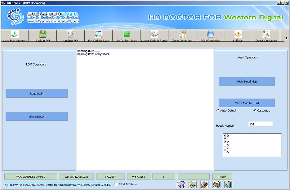Click the serial number WD-WCANU1169218
This screenshot has width=290, height=190.
(x=77, y=176)
